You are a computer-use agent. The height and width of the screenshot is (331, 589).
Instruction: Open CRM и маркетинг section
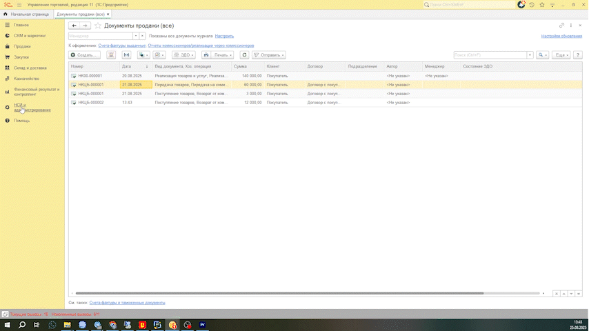(30, 36)
